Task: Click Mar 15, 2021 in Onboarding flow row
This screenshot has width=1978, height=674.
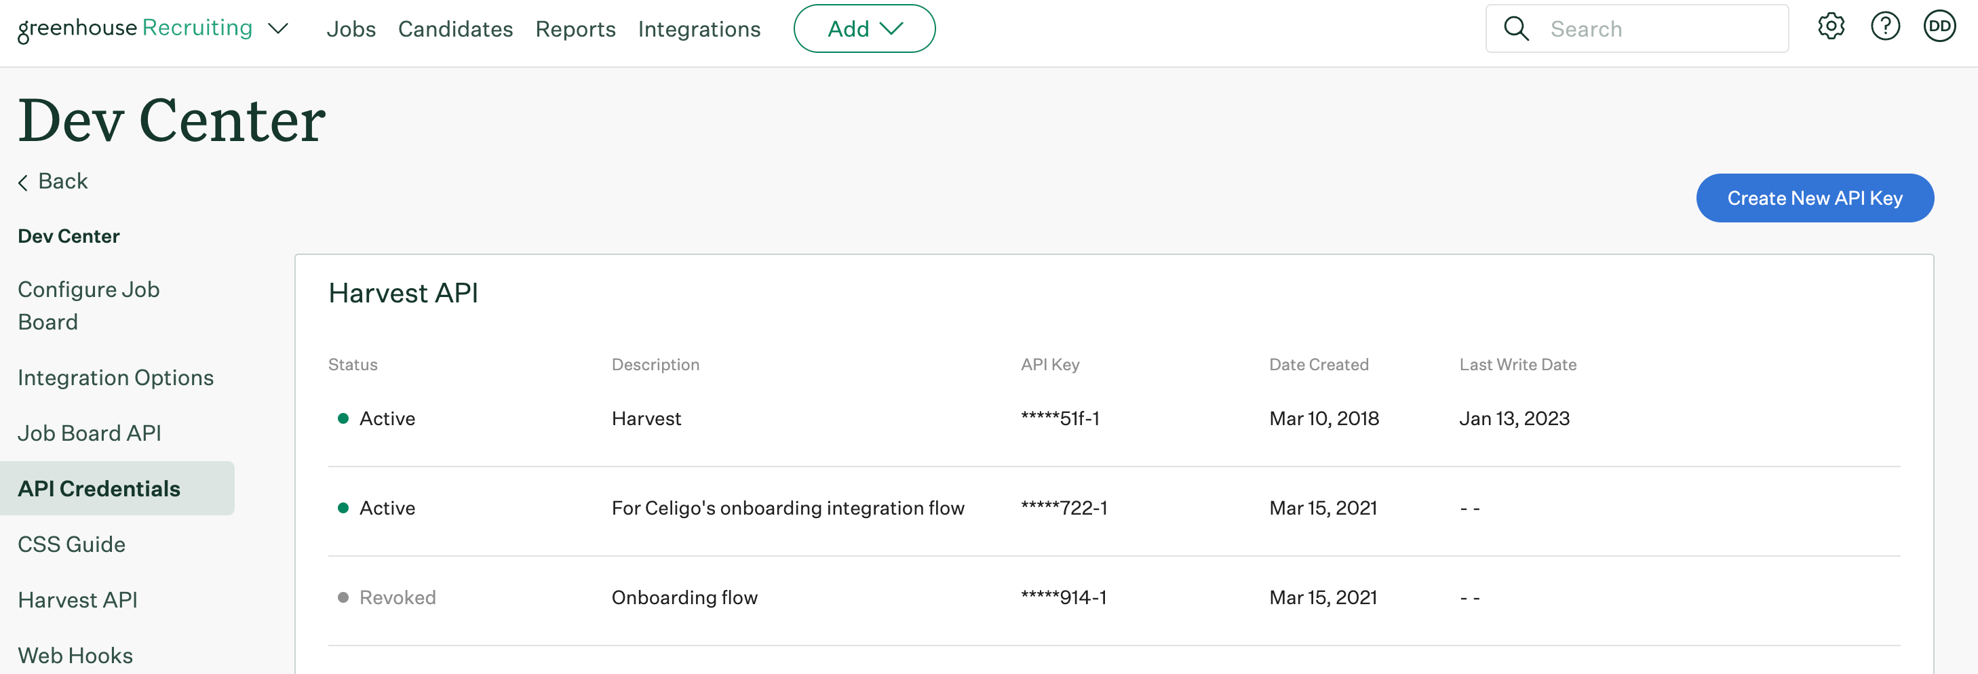Action: coord(1323,597)
